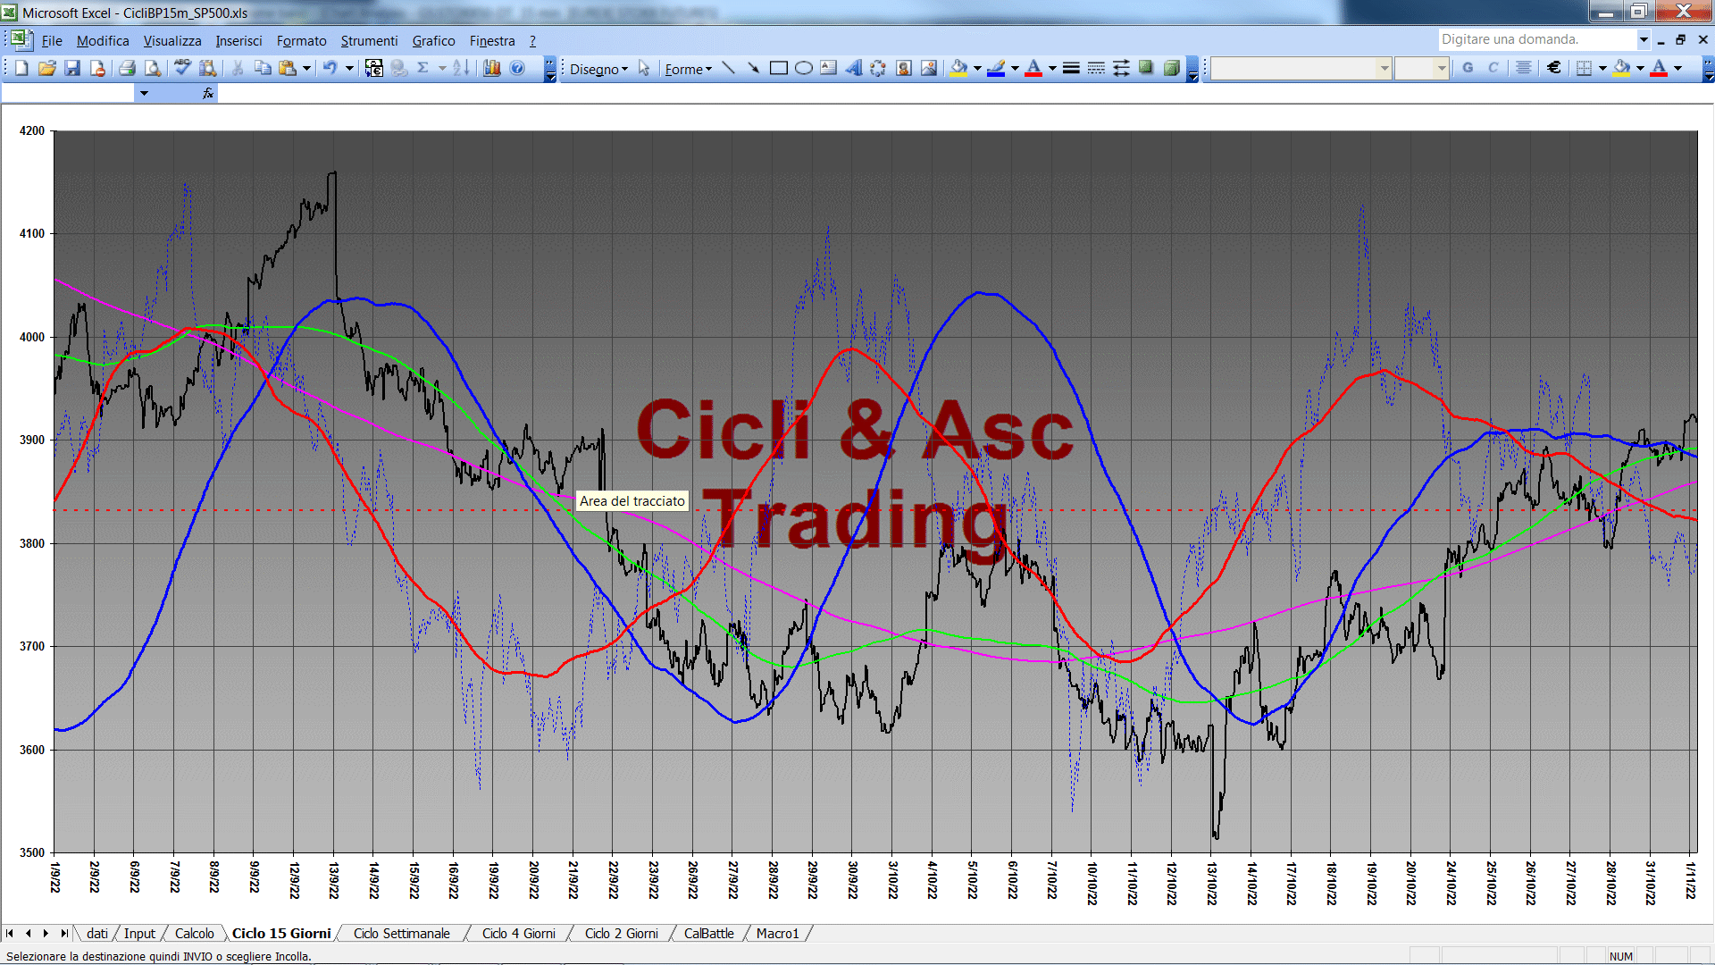The image size is (1715, 965).
Task: Open the Visualizza menu
Action: 172,41
